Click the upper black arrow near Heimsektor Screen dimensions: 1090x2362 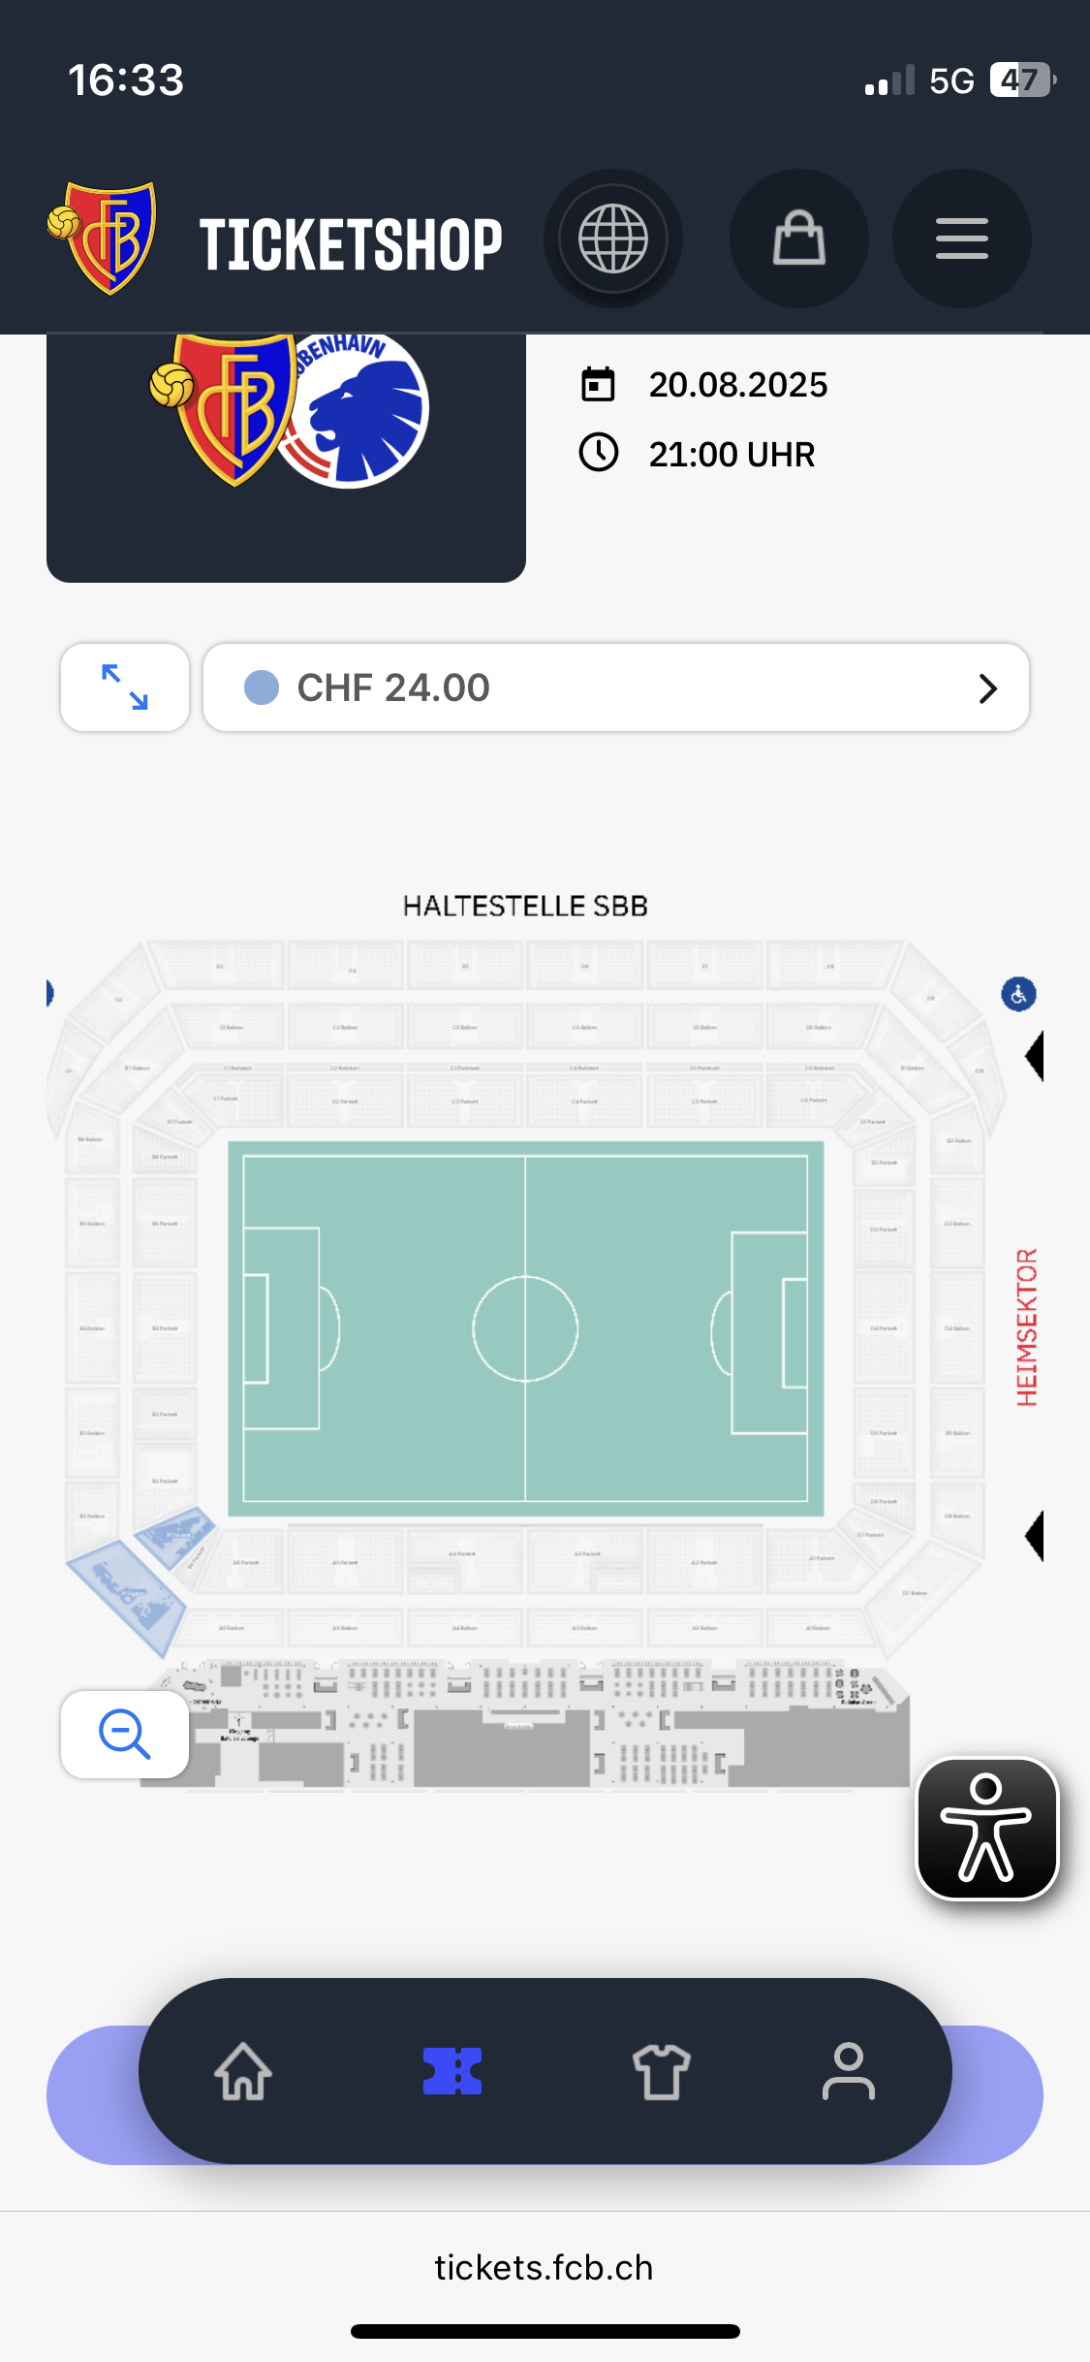[1035, 1056]
